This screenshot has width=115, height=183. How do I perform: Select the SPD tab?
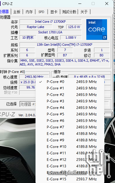41,12
